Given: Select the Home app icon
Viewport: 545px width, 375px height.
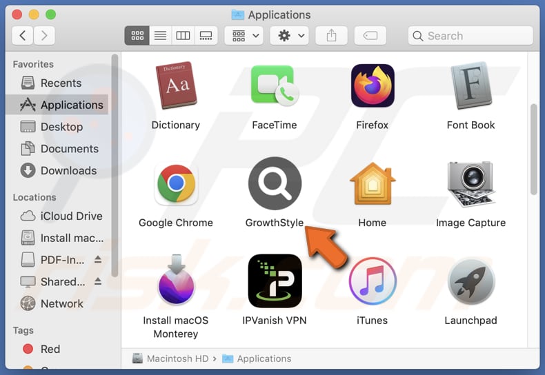Looking at the screenshot, I should click(x=373, y=183).
